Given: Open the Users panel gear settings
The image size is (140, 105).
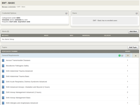Looking at the screenshot, I should click(137, 13).
